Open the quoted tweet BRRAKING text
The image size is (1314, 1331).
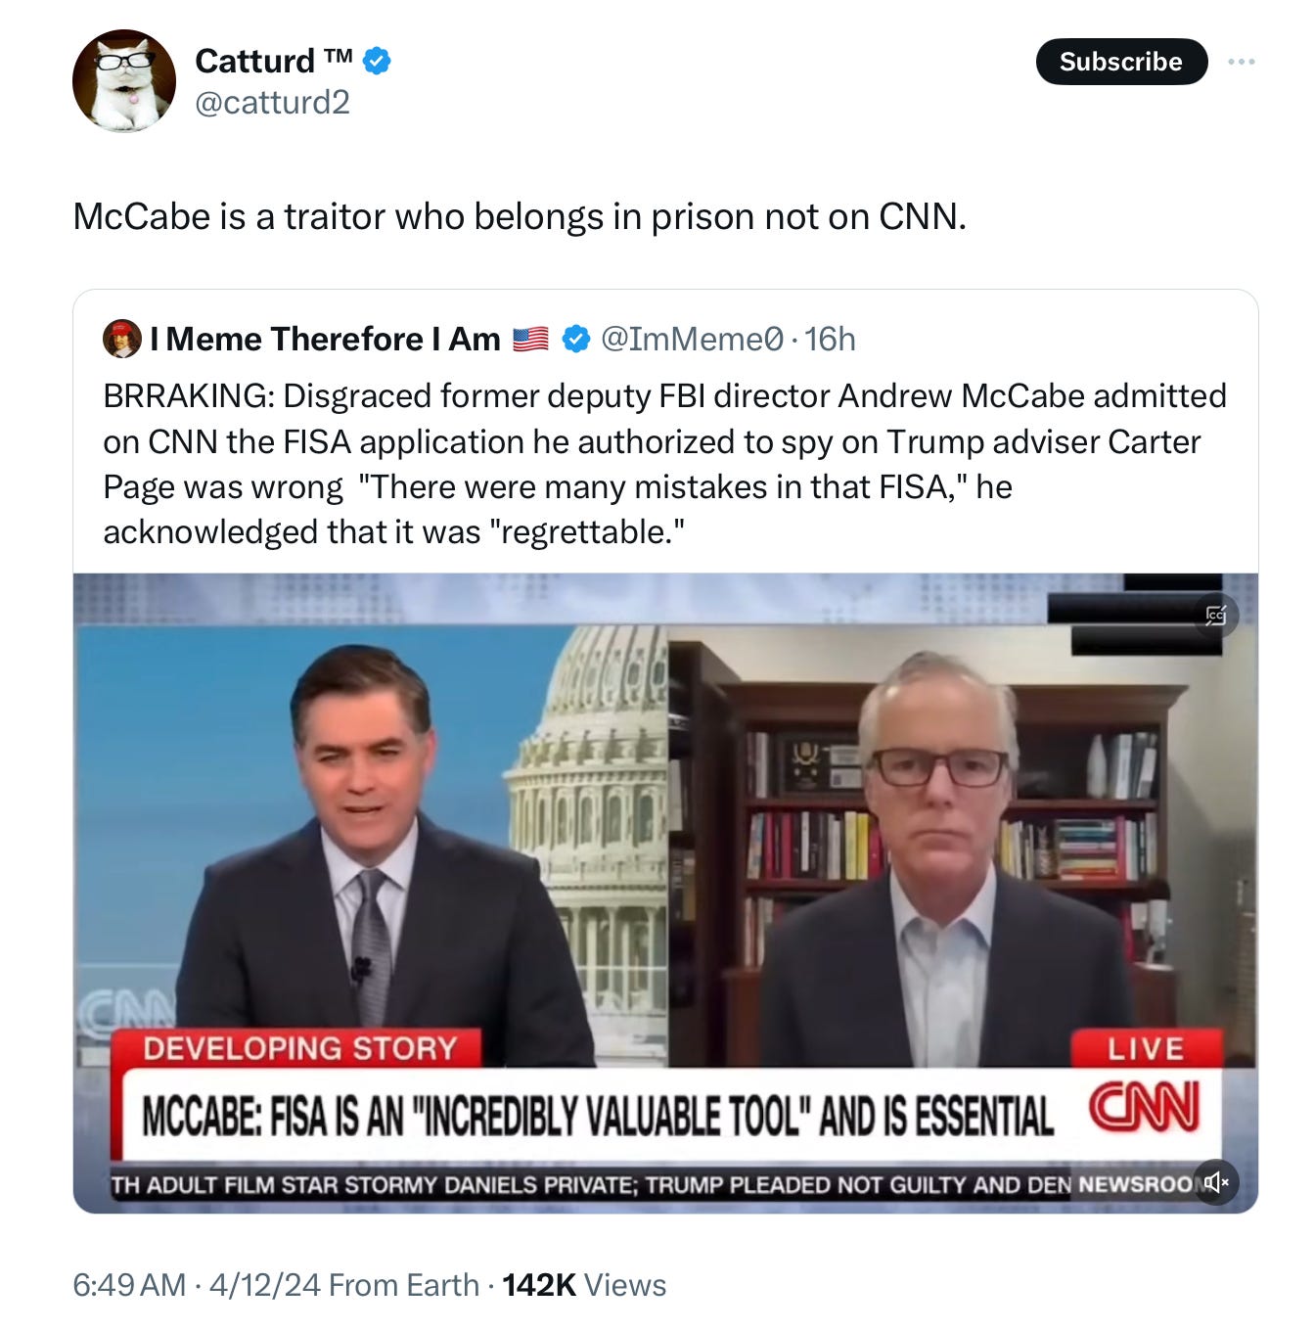pos(664,464)
